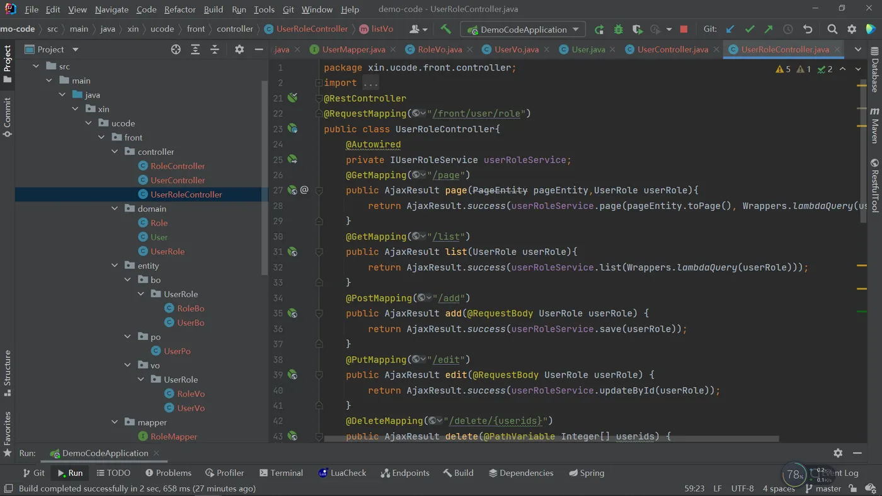882x496 pixels.
Task: Click the run gutter icon on line 23
Action: click(x=292, y=128)
